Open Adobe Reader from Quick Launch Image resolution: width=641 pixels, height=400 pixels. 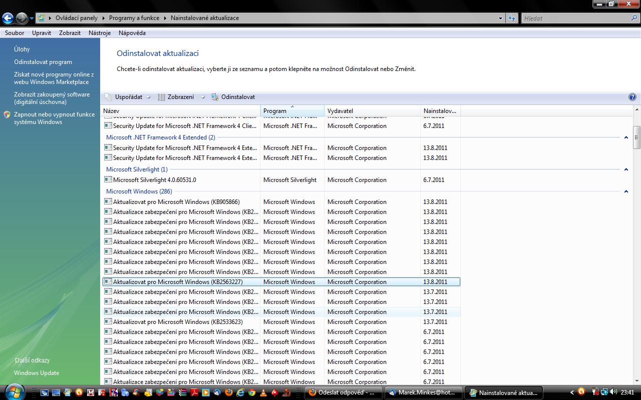[x=194, y=393]
